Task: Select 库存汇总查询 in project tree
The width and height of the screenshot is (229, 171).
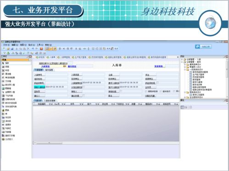Action: (x=198, y=95)
